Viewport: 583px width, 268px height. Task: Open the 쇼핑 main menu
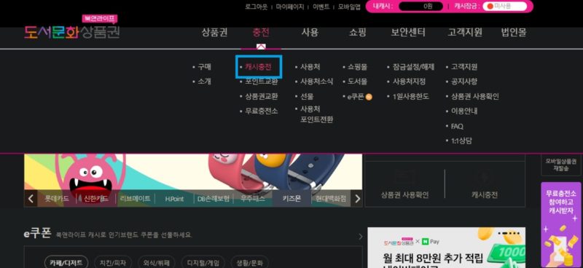(357, 32)
